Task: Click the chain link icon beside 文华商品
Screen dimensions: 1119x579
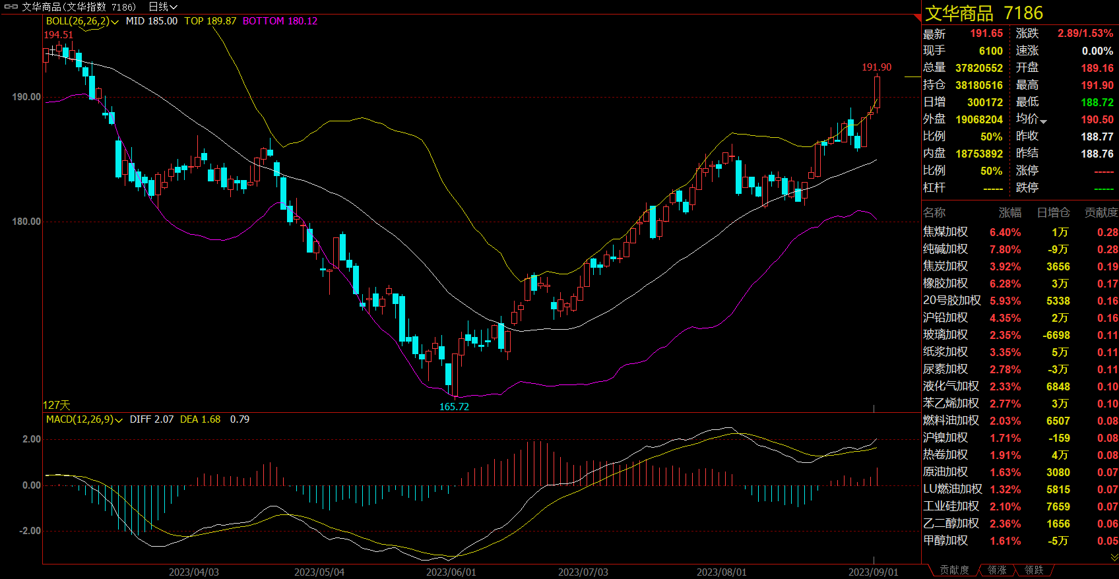Action: coord(11,7)
